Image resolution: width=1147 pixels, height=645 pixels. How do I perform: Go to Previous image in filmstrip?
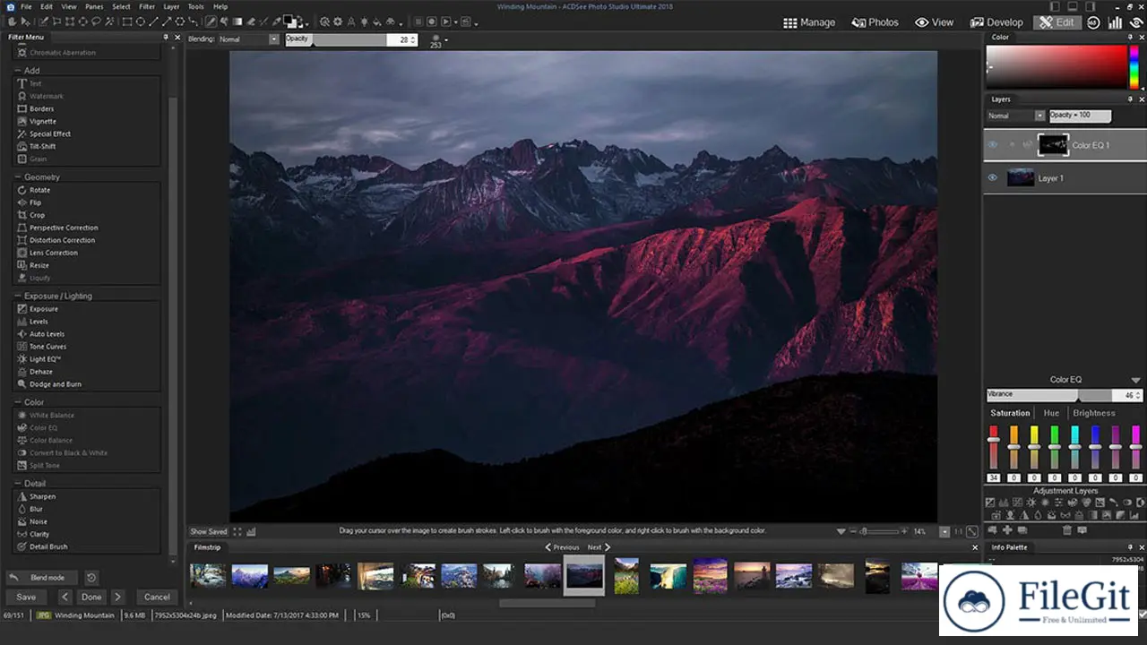pyautogui.click(x=563, y=547)
